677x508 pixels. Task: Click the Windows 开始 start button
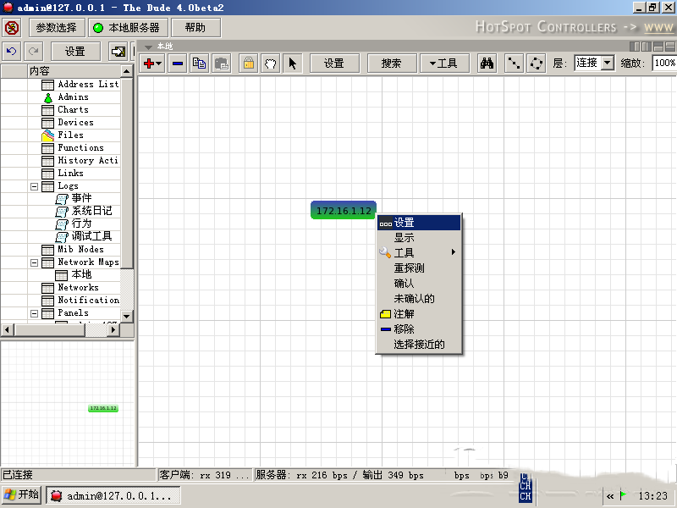pyautogui.click(x=22, y=495)
